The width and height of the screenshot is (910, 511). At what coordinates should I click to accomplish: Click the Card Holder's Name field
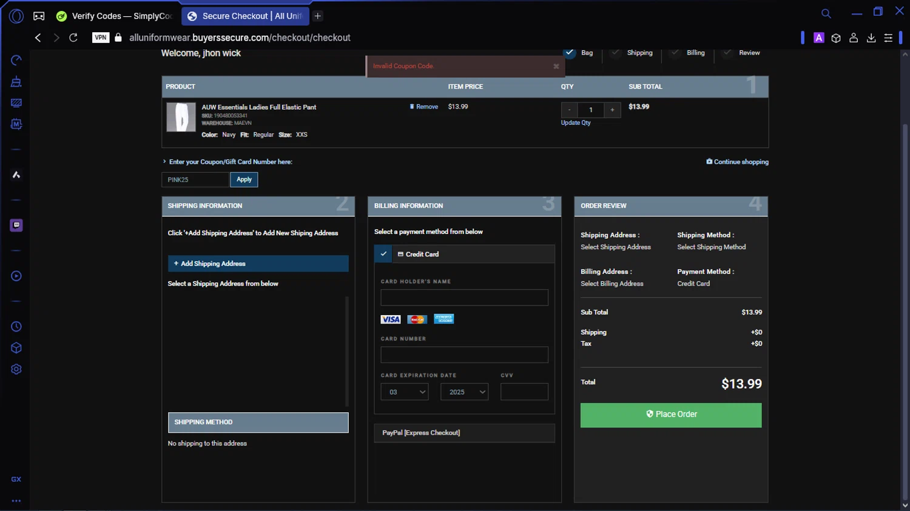(464, 298)
